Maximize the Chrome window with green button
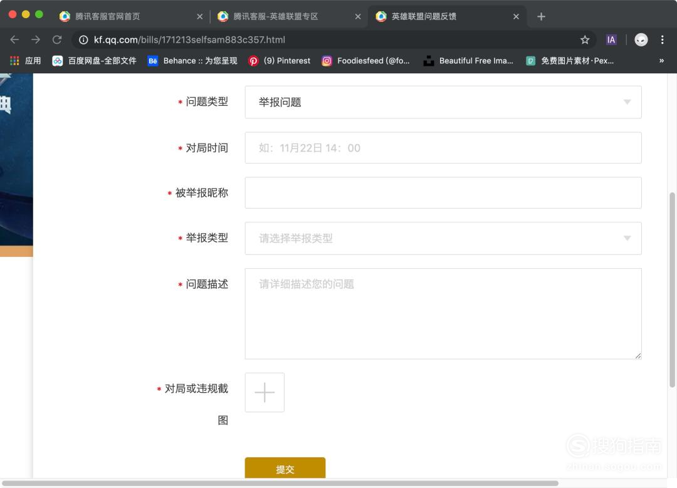 click(39, 14)
